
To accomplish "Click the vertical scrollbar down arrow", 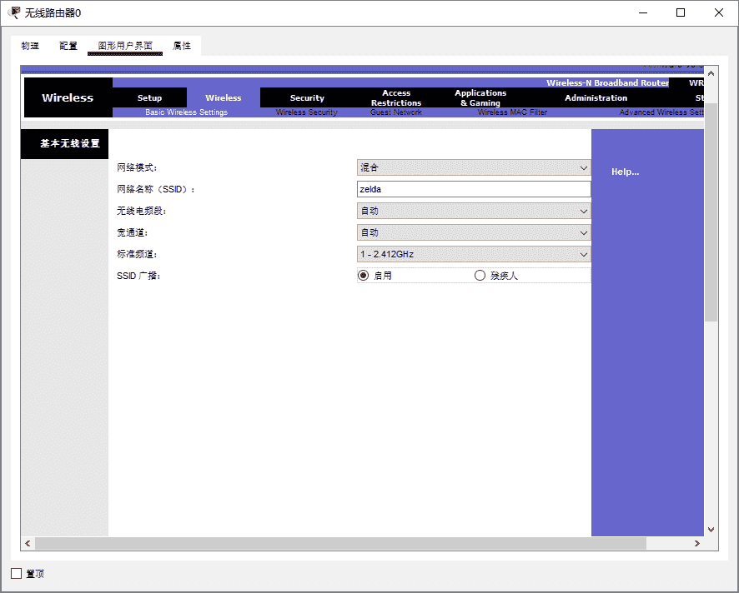I will click(711, 529).
